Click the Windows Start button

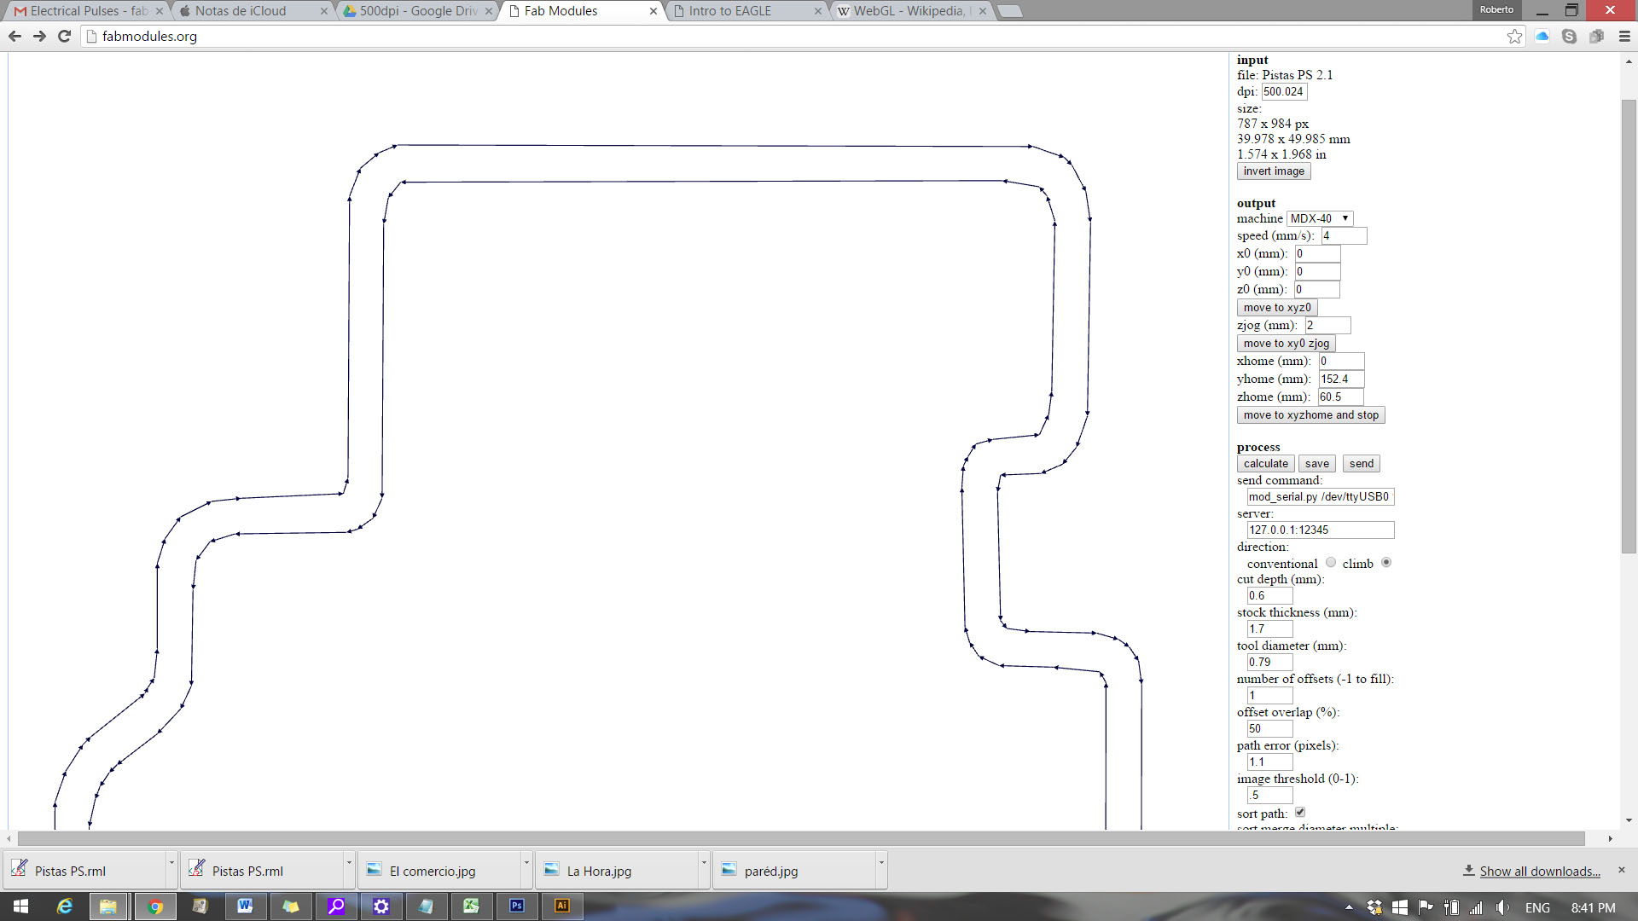pyautogui.click(x=21, y=907)
